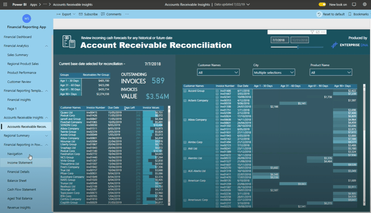371x213 pixels.
Task: Expand the data updated dropdown chevron
Action: tap(248, 5)
